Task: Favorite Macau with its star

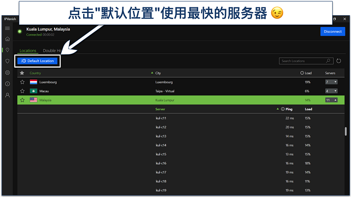Action: [22, 91]
